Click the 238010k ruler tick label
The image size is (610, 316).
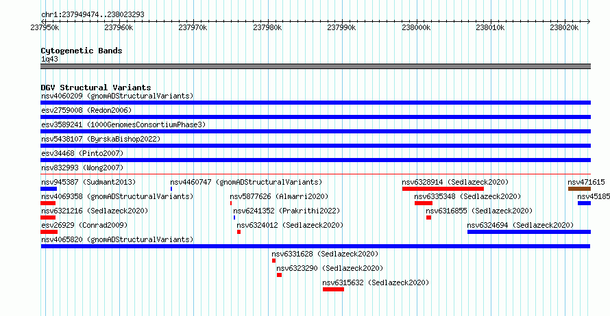[490, 27]
